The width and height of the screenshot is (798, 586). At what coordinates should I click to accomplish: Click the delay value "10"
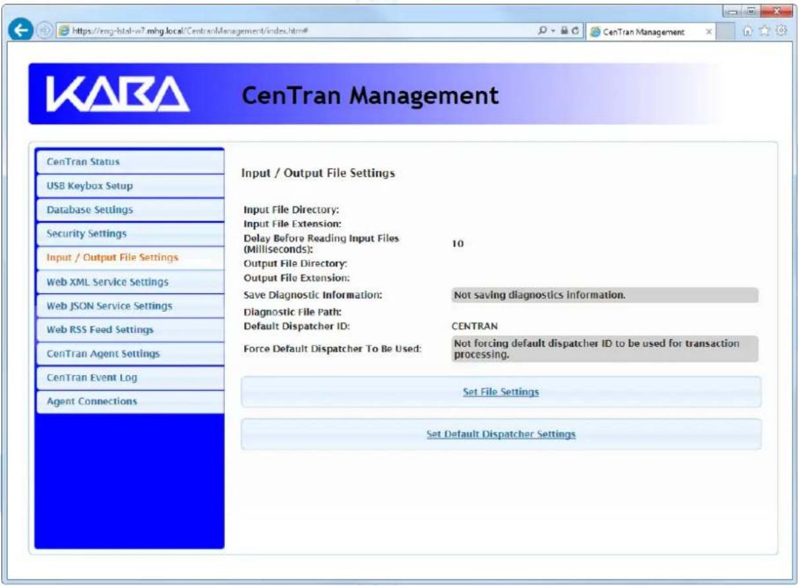(x=458, y=244)
